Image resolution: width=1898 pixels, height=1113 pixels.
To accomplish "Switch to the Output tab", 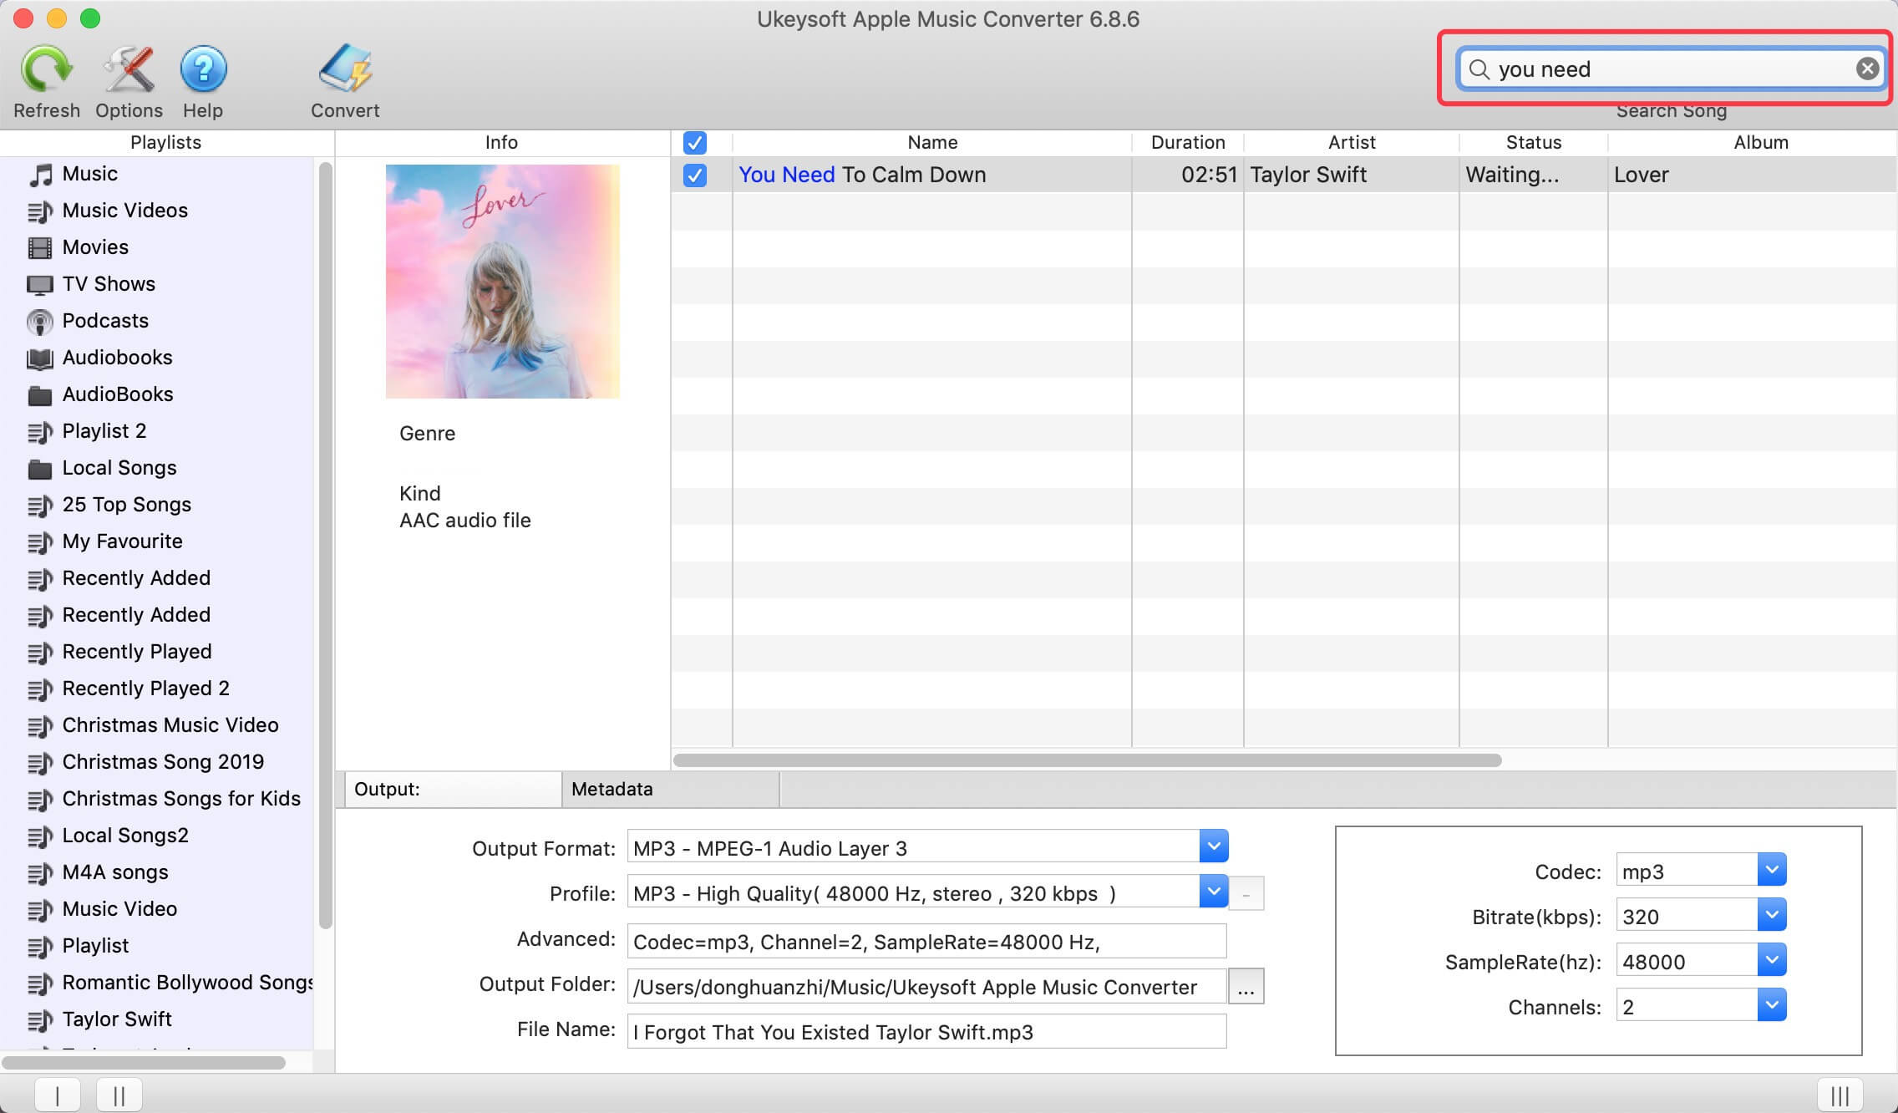I will [453, 790].
